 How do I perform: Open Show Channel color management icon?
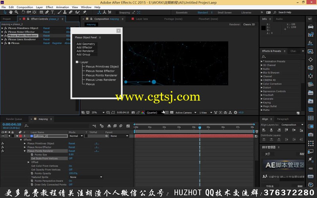point(143,112)
